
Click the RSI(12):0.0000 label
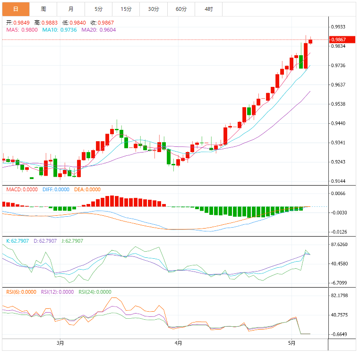(x=57, y=292)
